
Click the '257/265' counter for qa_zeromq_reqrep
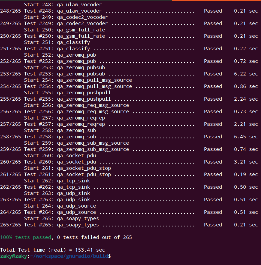[x=10, y=124]
